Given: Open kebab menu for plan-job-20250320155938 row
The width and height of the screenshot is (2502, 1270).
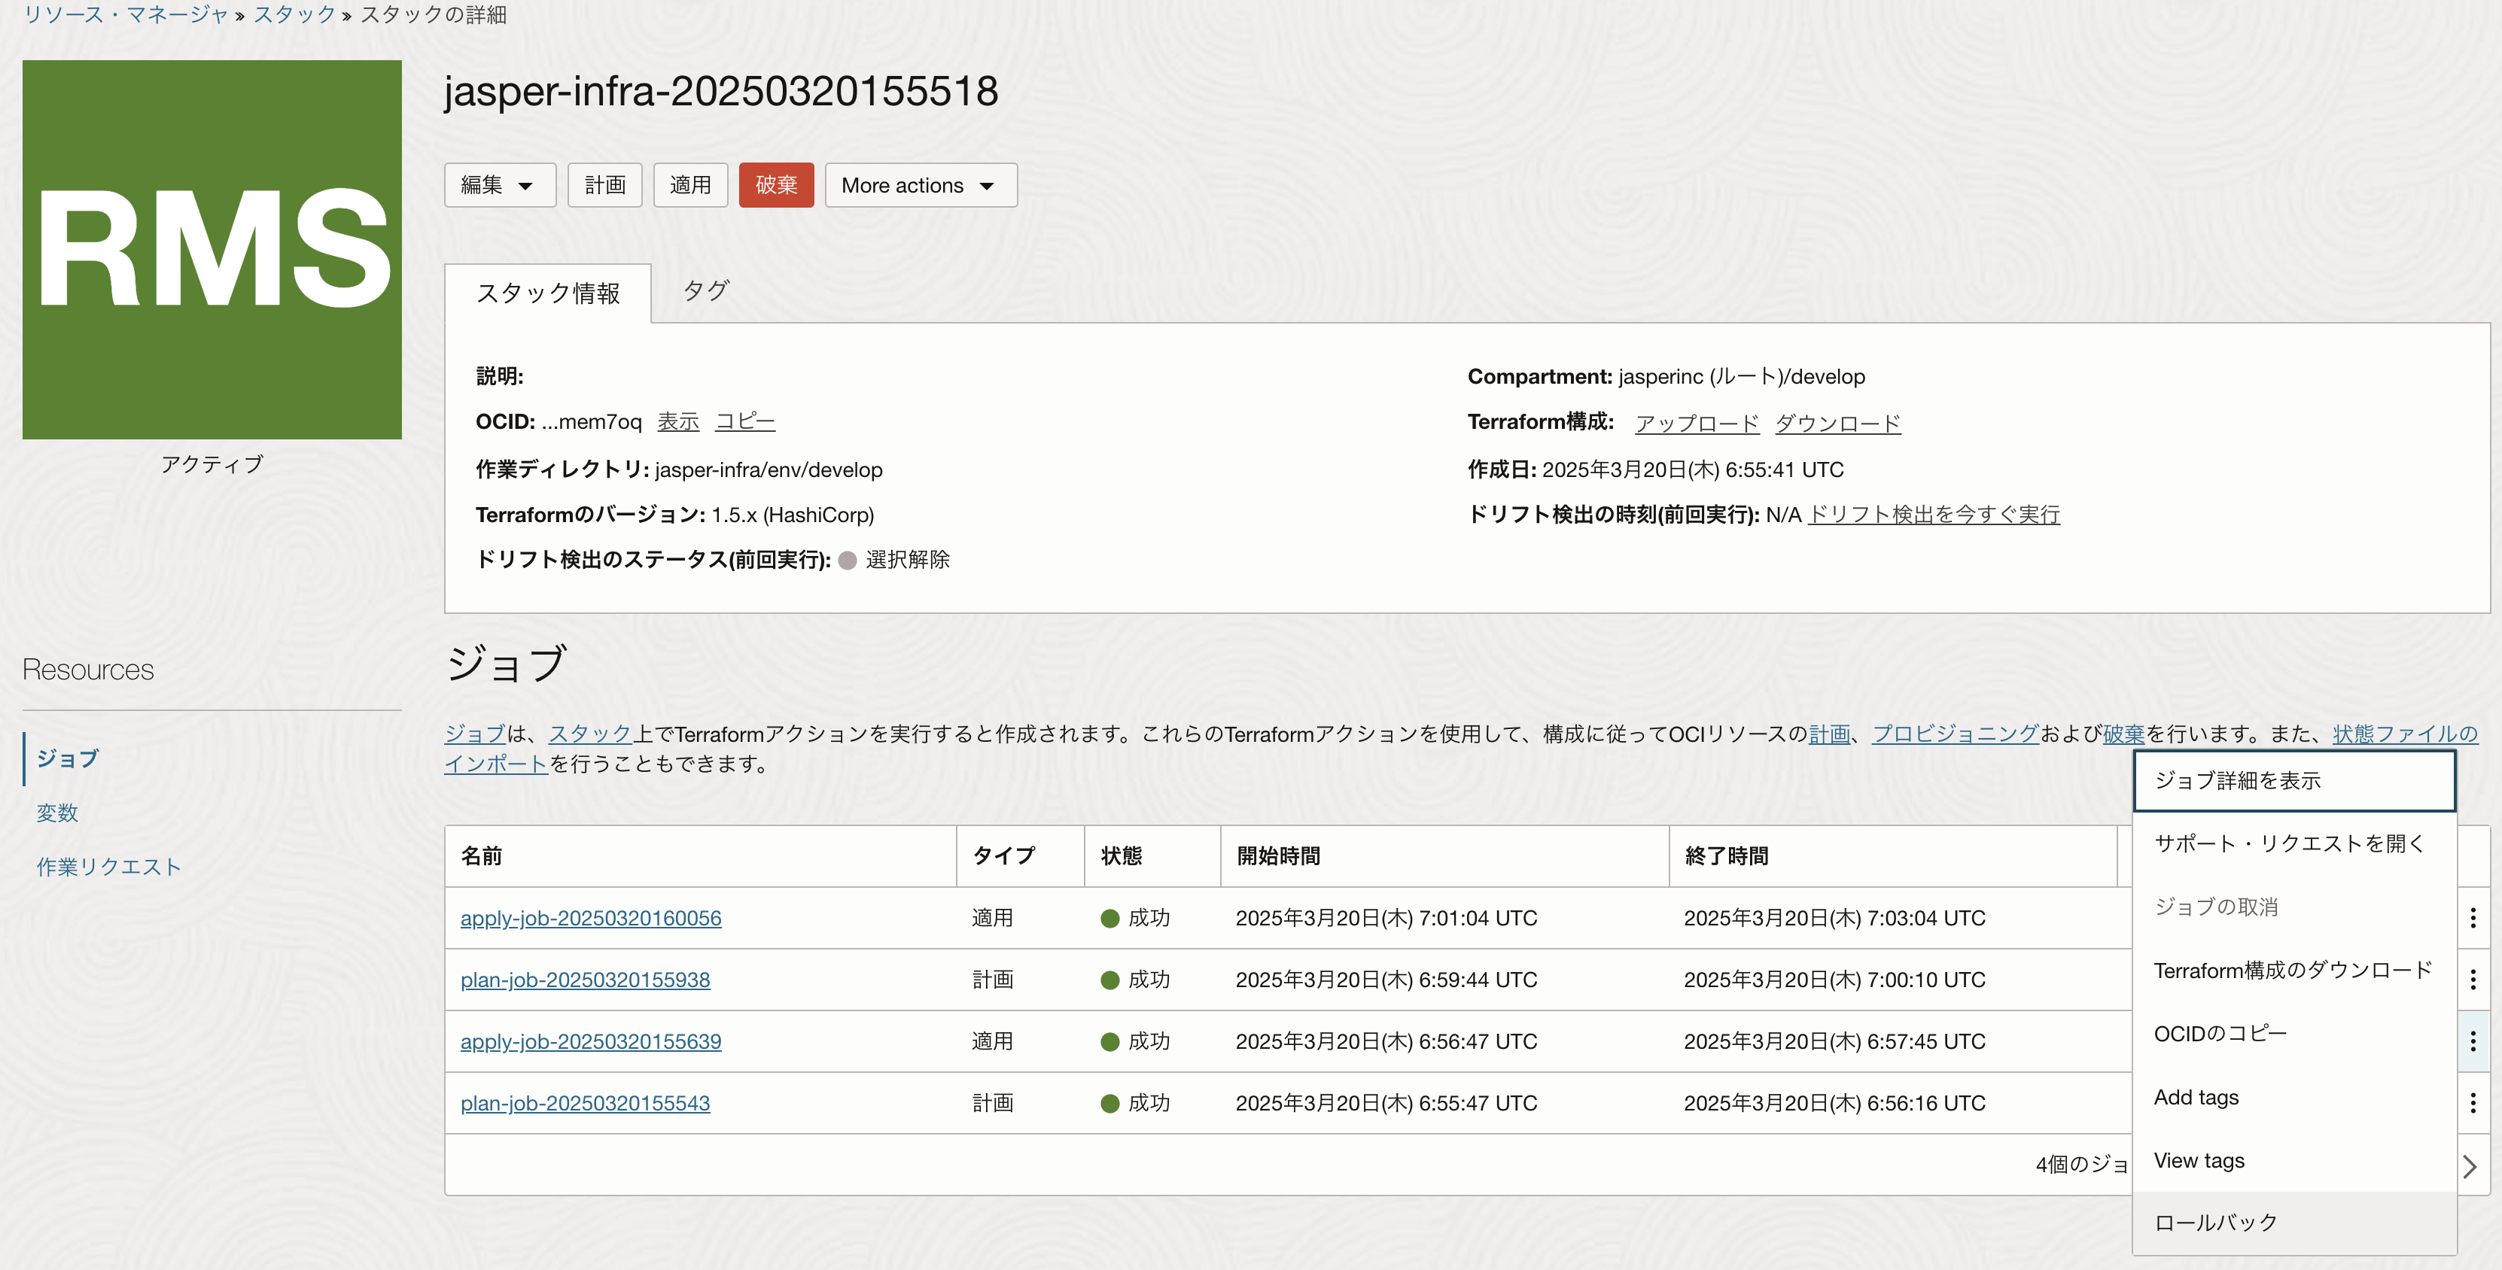Looking at the screenshot, I should coord(2472,979).
